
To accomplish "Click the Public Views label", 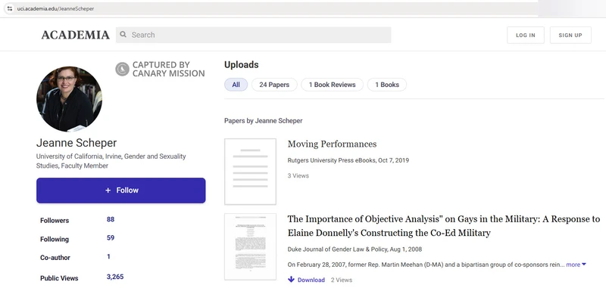I will [x=59, y=278].
